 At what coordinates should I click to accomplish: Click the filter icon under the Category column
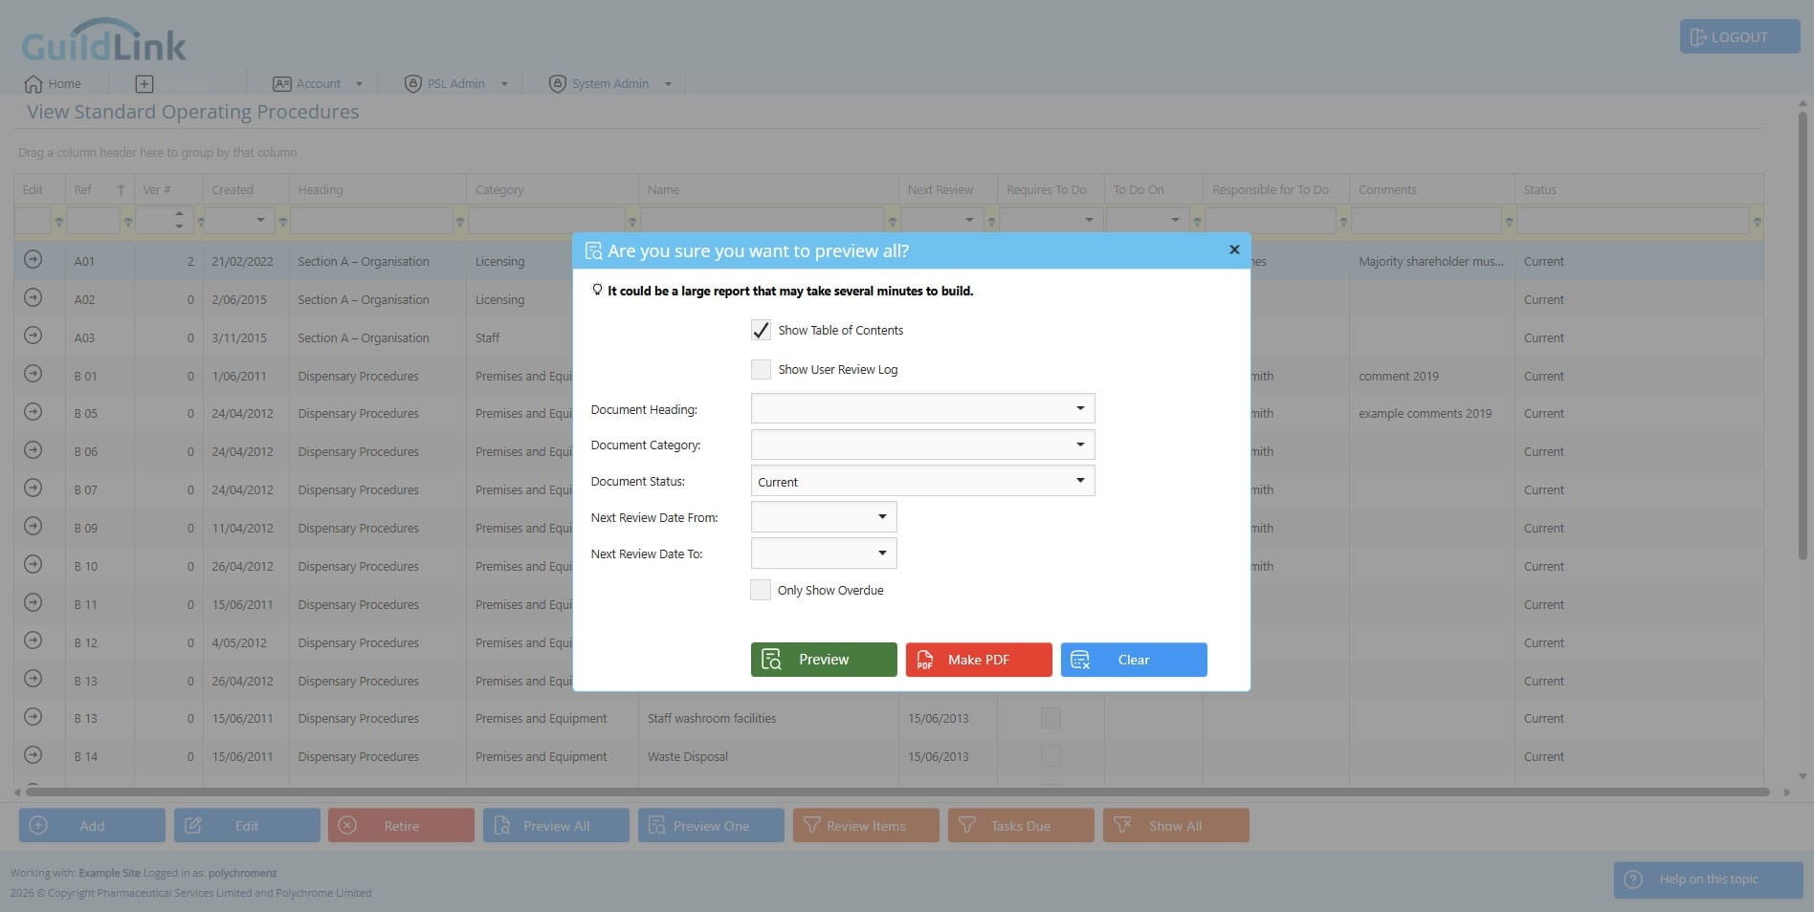coord(631,222)
